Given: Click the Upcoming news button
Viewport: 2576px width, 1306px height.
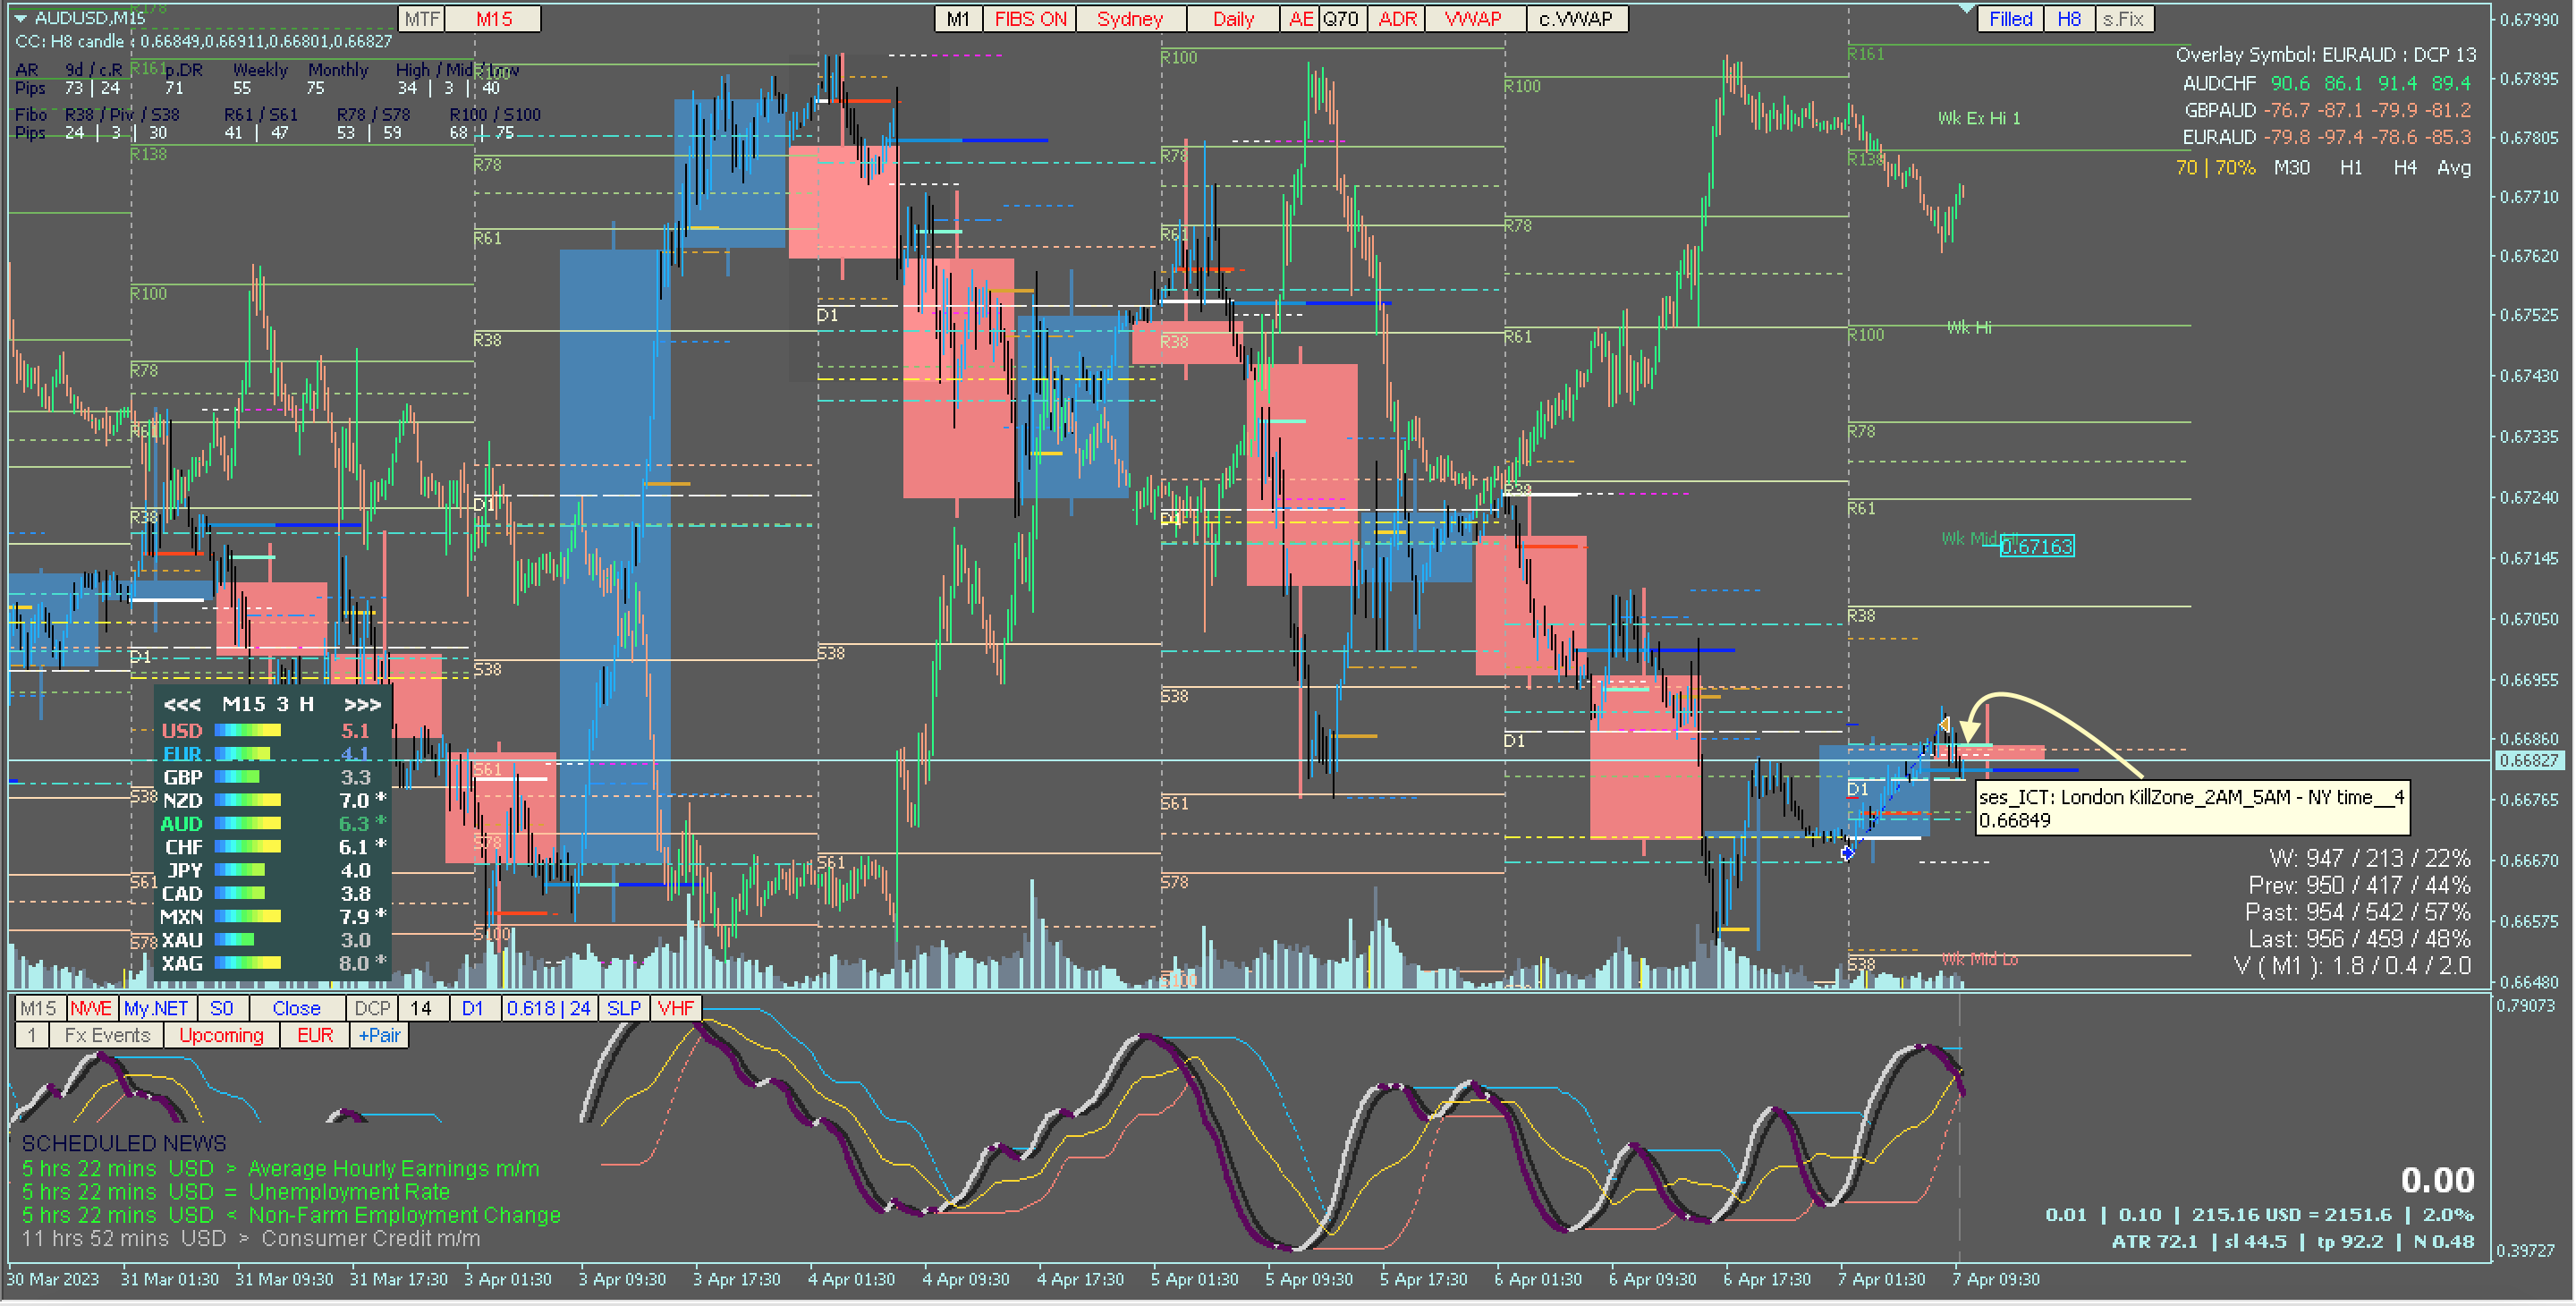Looking at the screenshot, I should [x=221, y=1036].
